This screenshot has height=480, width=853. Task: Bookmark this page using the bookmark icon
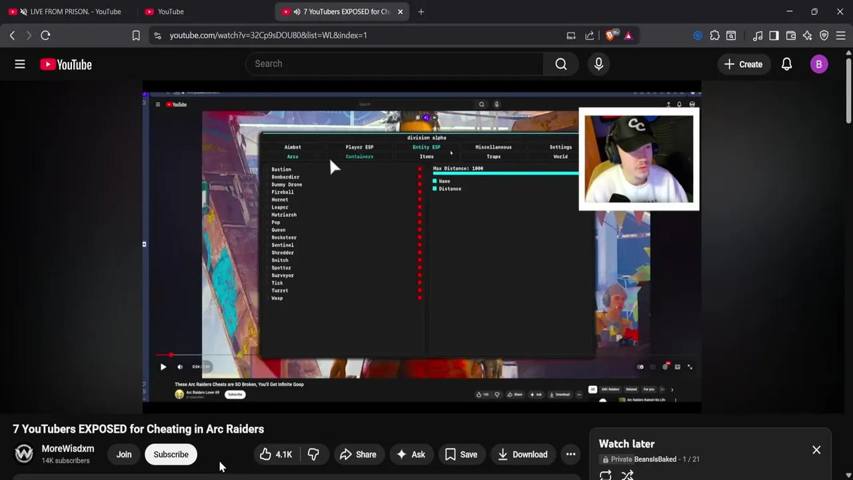(136, 35)
